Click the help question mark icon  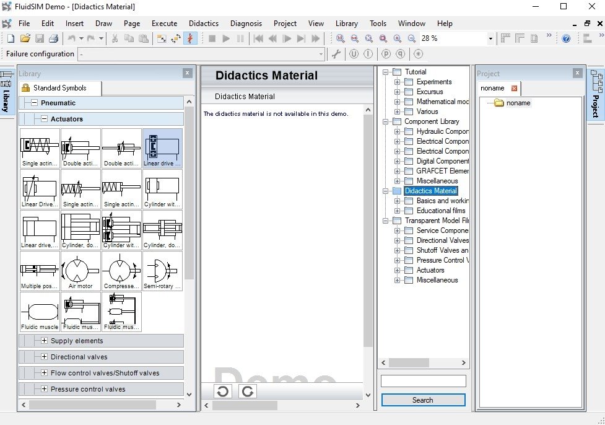566,38
